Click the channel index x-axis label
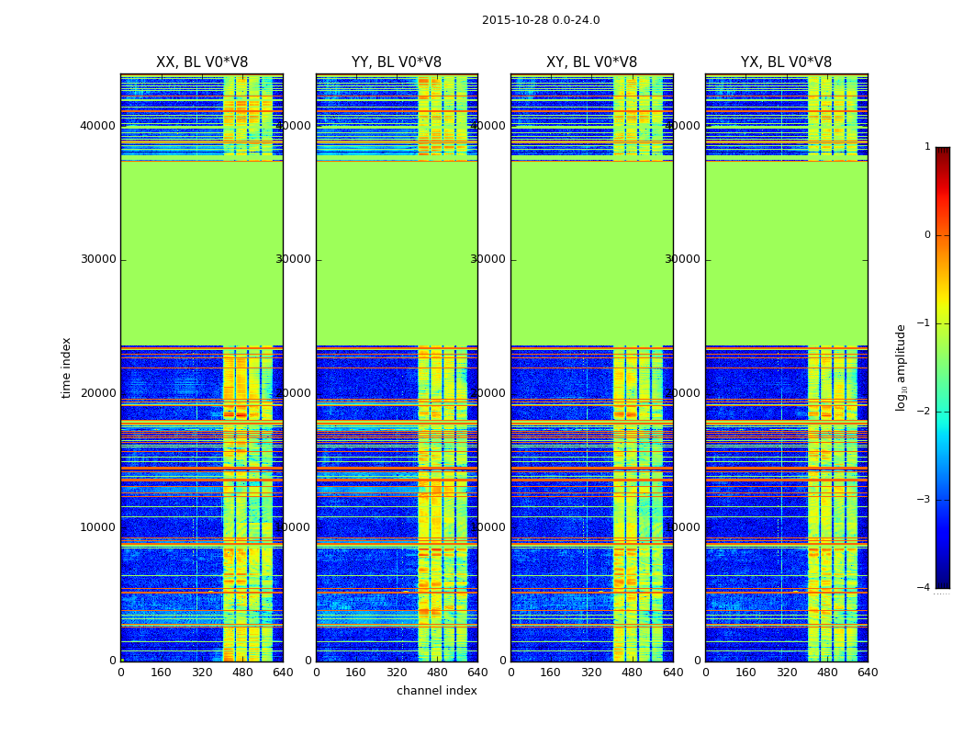The image size is (964, 735). click(436, 691)
